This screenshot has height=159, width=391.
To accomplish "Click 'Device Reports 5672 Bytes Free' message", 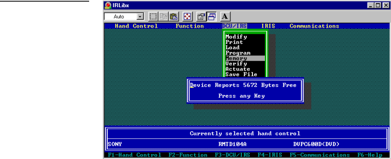I will point(243,85).
